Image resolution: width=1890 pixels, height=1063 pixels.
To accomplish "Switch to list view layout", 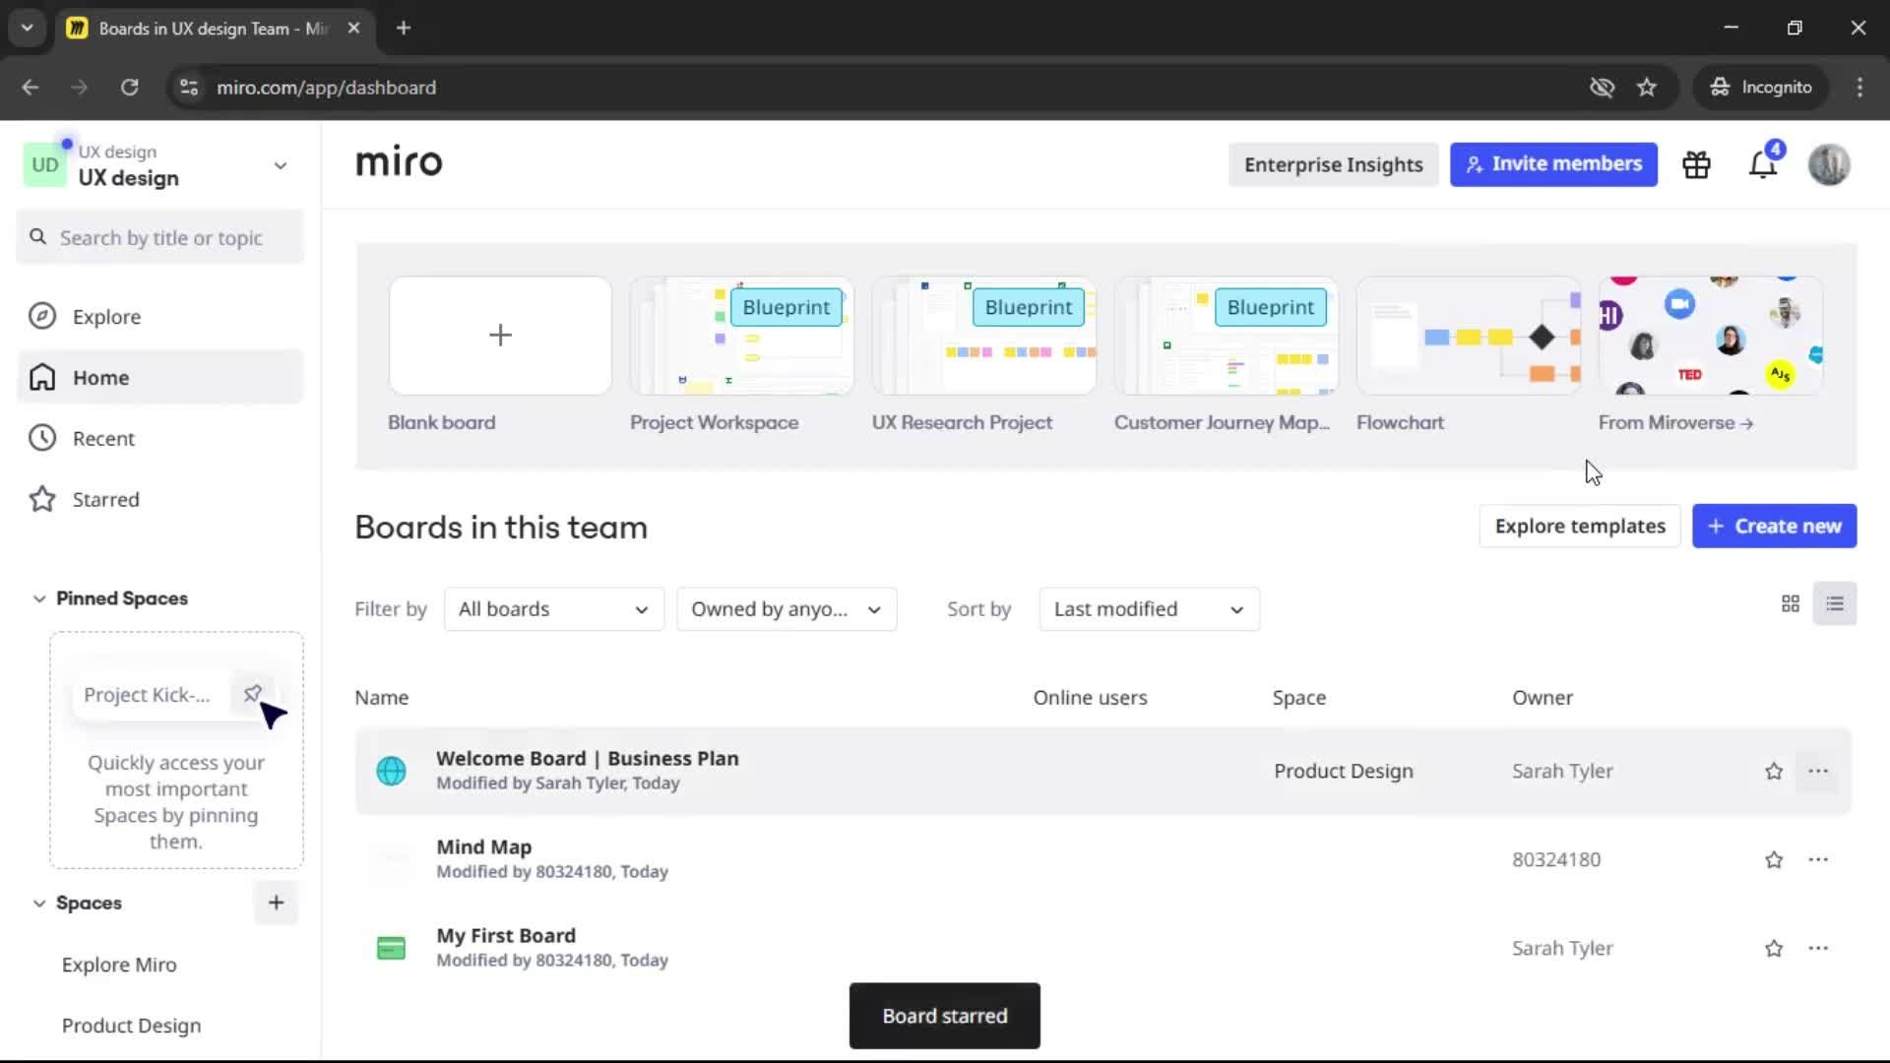I will click(x=1835, y=604).
